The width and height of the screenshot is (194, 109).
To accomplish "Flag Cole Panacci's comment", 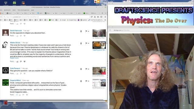I will pos(86,69).
